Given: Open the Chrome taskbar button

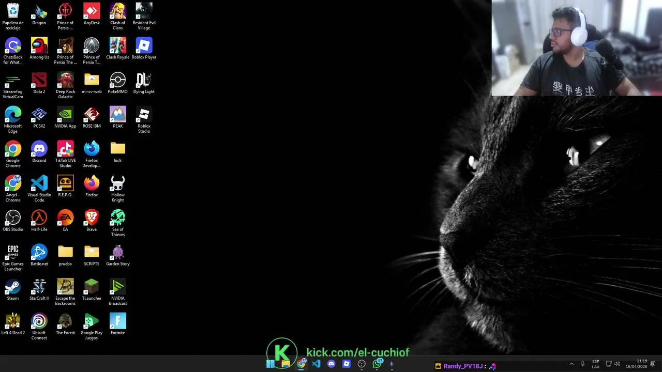Looking at the screenshot, I should tap(301, 364).
